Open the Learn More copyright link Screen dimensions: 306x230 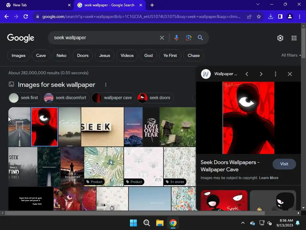pos(269,178)
